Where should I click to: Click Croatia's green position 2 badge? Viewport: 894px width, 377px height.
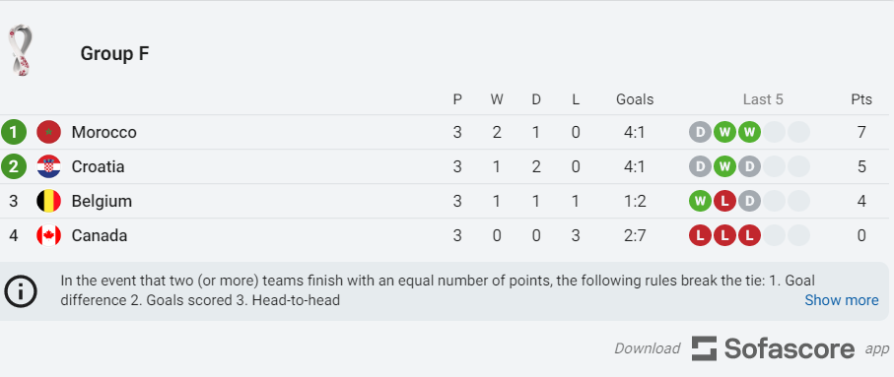point(14,166)
